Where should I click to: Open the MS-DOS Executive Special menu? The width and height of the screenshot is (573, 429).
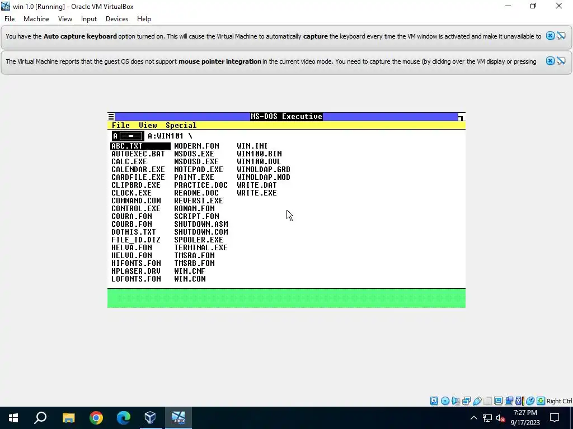(x=181, y=126)
